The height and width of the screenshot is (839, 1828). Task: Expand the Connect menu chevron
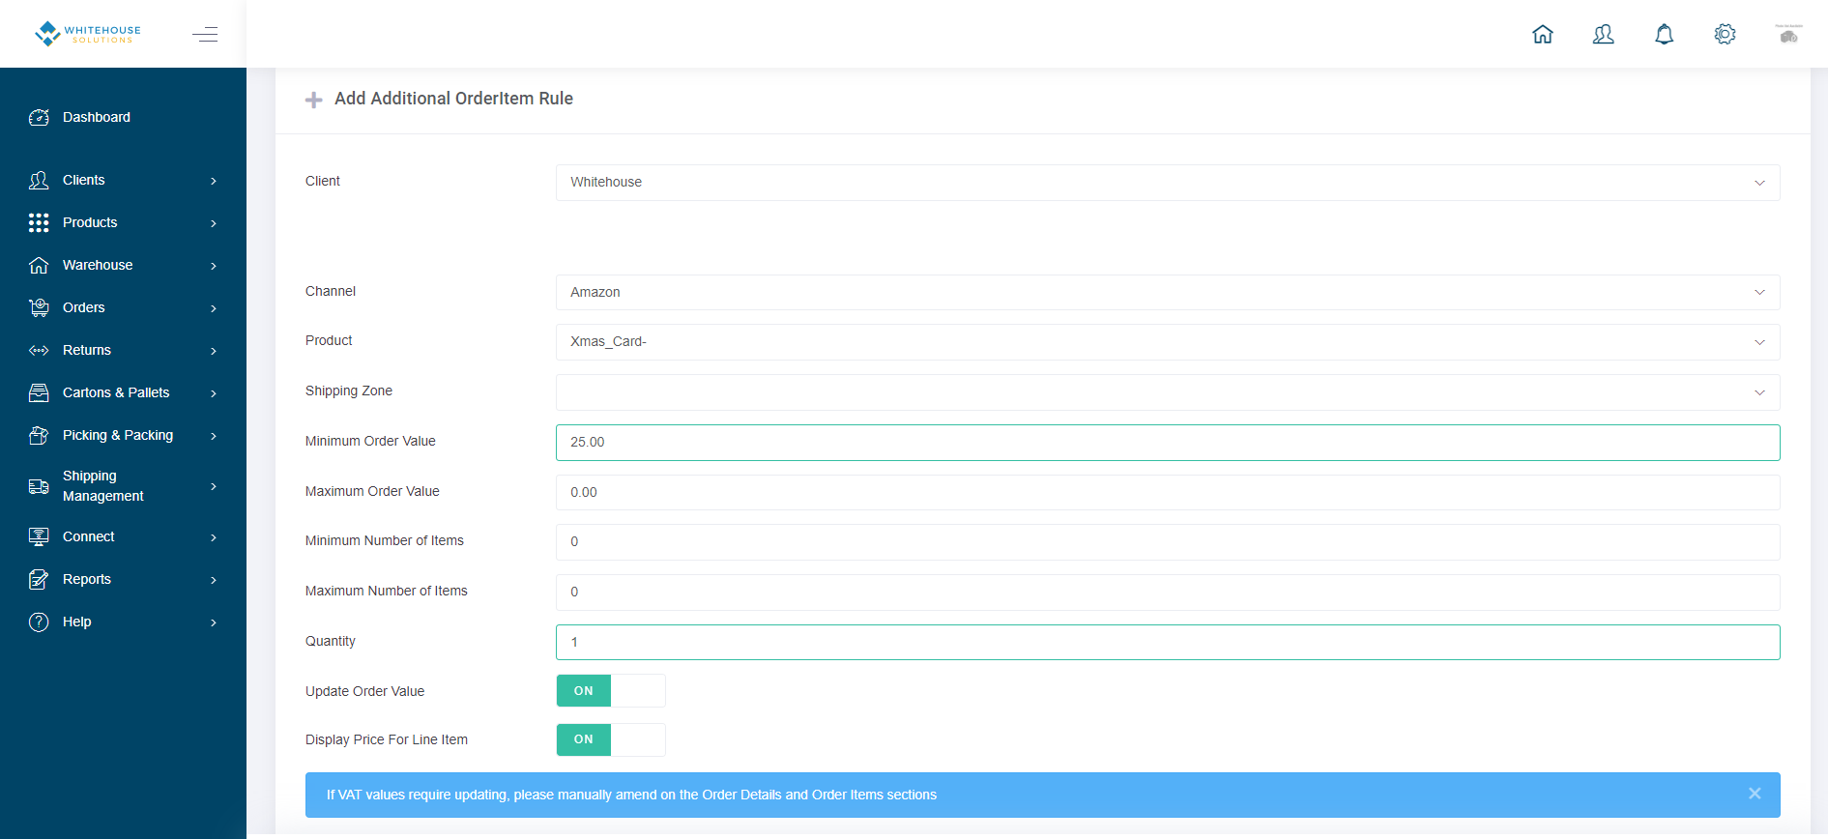214,537
